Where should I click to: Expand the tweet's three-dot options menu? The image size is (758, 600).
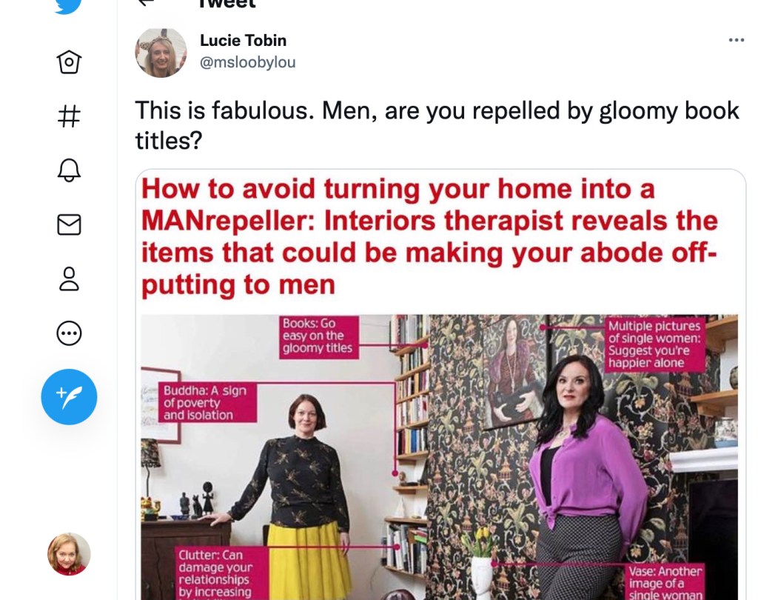736,40
